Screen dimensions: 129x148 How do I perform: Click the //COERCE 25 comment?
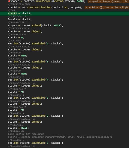coord(16,131)
